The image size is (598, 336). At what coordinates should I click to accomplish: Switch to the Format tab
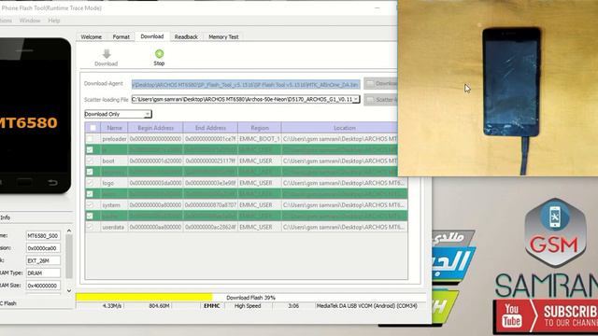coord(121,37)
